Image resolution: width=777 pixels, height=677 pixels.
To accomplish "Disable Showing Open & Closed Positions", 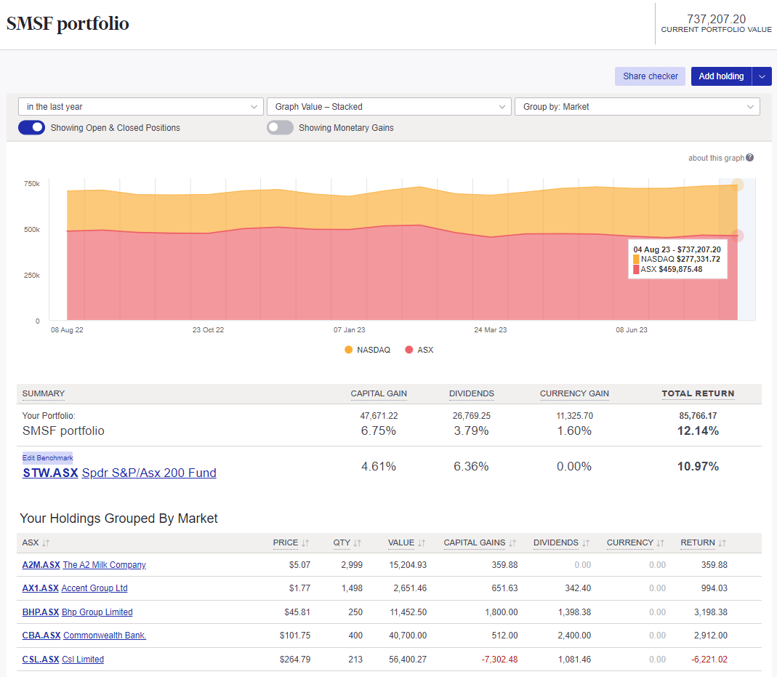I will (x=30, y=127).
